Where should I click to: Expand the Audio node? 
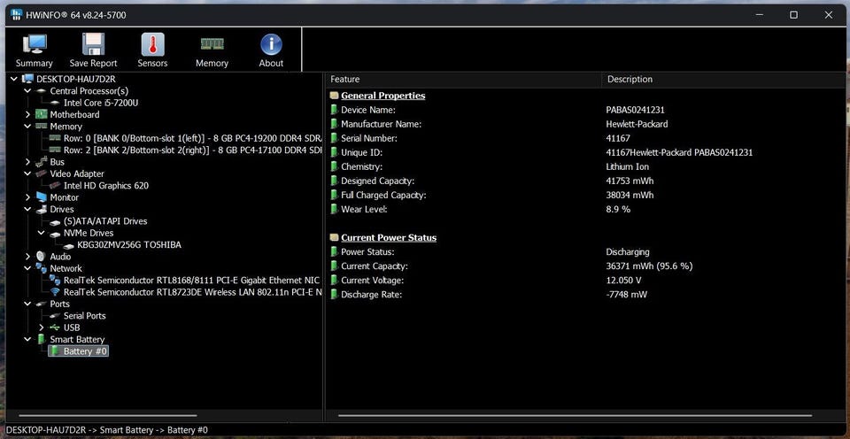click(27, 257)
